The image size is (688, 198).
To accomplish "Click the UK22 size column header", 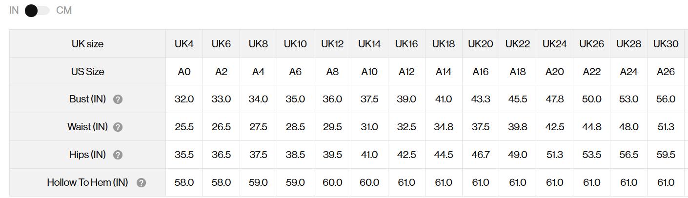I will click(517, 44).
